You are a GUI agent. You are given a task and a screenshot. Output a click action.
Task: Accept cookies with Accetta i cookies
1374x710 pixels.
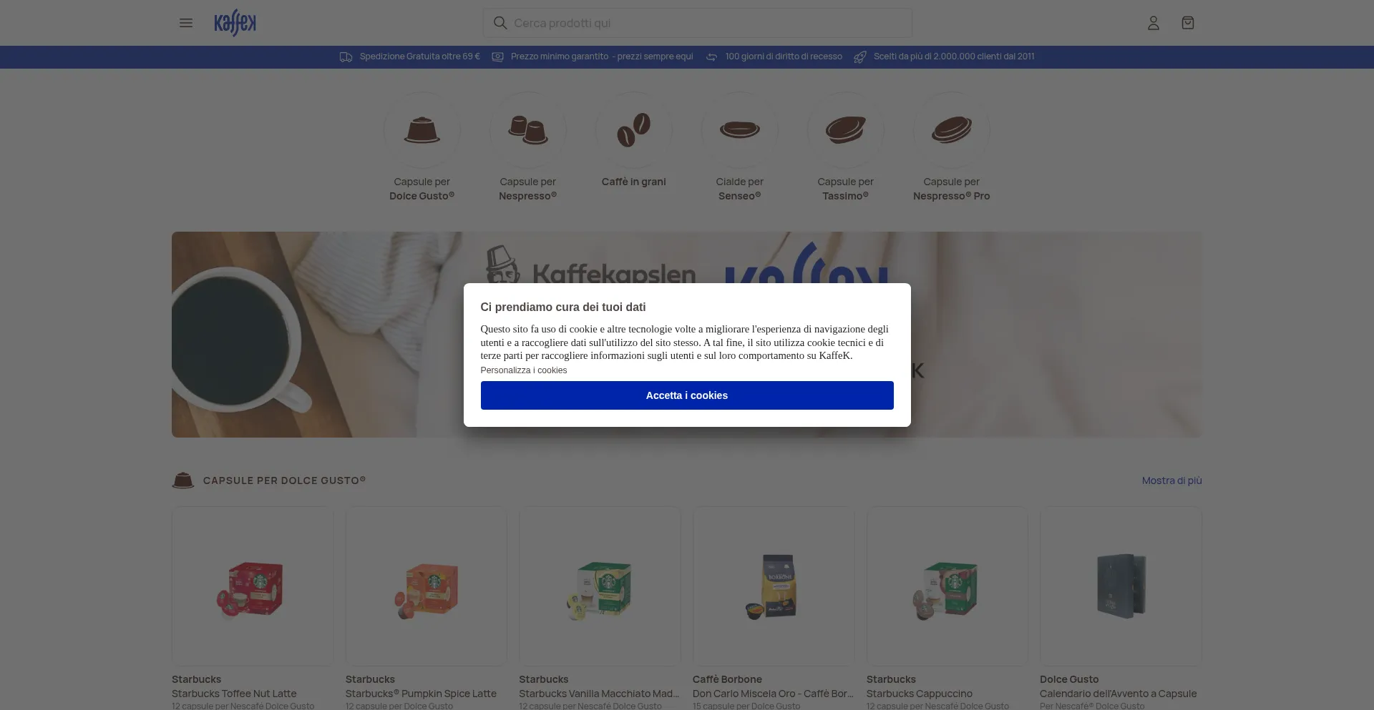(x=687, y=395)
